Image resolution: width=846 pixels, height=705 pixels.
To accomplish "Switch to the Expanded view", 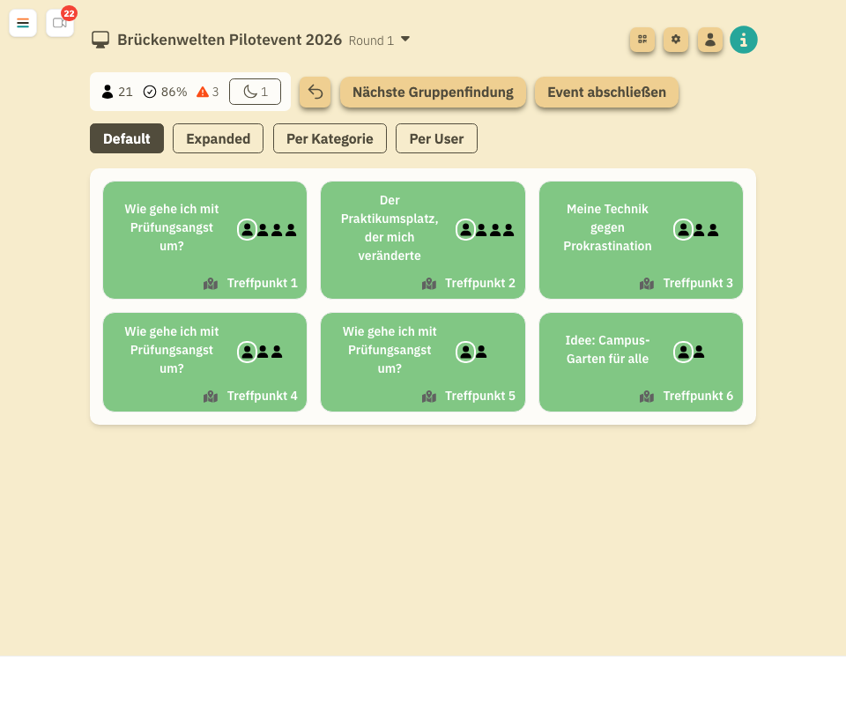I will 218,138.
